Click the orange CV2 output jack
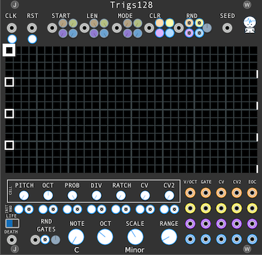262x255 pixels. click(236, 192)
